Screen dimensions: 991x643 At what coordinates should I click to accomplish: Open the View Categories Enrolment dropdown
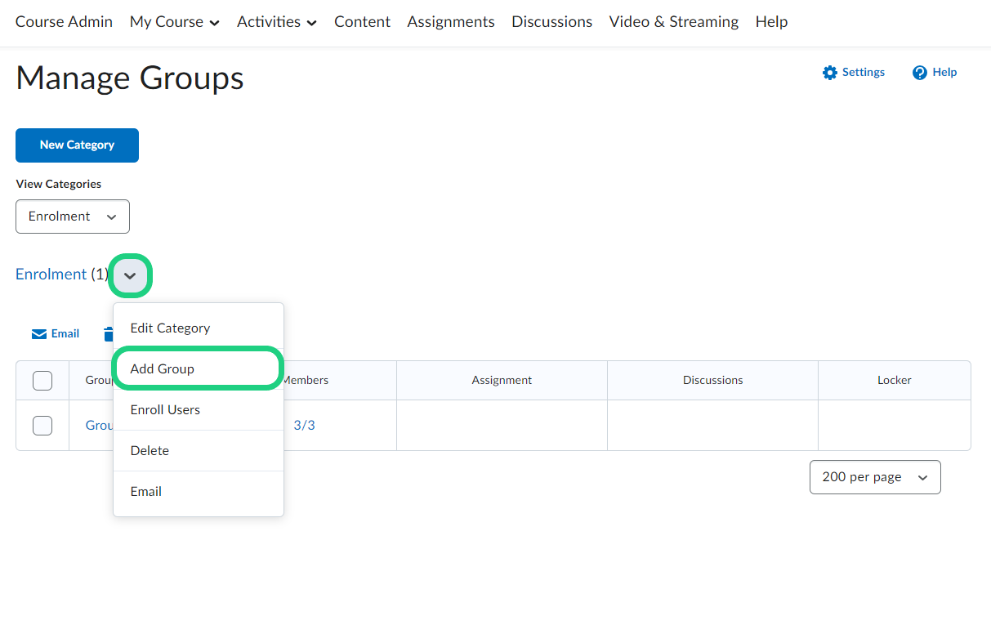pyautogui.click(x=73, y=217)
